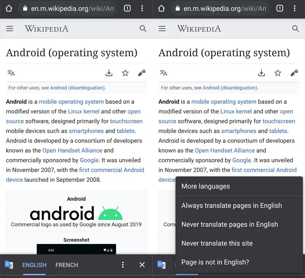Open Linux kernel link in right screen
This screenshot has height=278, width=305.
[236, 112]
